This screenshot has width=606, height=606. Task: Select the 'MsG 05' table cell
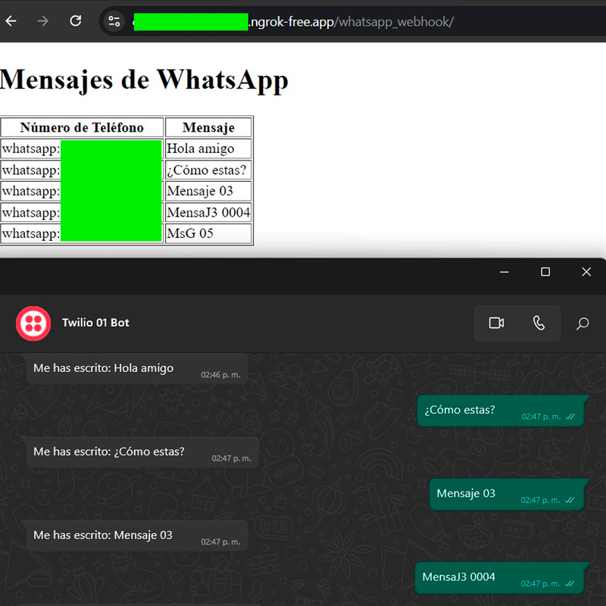point(208,233)
